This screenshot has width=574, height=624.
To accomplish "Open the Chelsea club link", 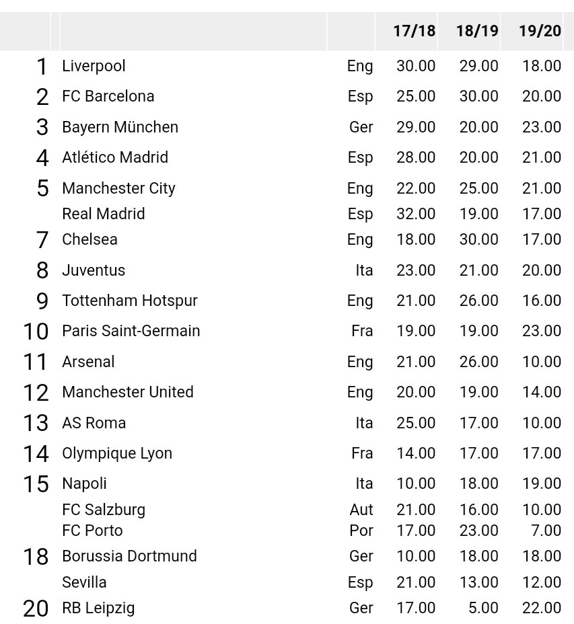I will tap(89, 239).
